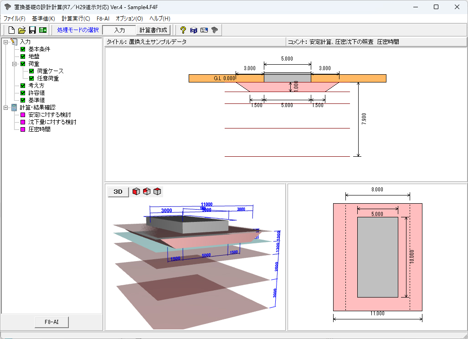The width and height of the screenshot is (468, 339).
Task: Click the pink square icon for 圧密時間
Action: tap(23, 129)
